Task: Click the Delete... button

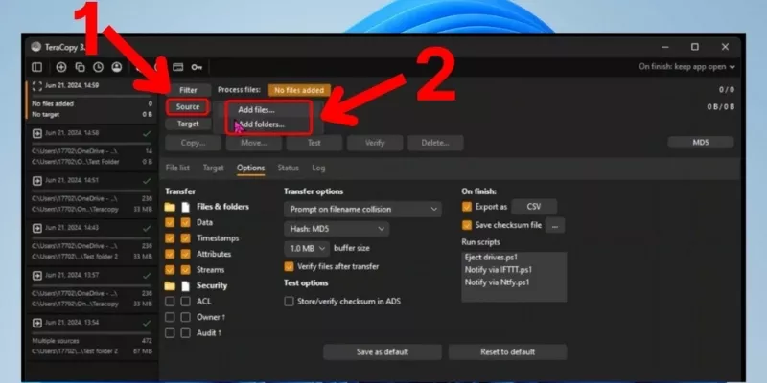Action: (436, 143)
